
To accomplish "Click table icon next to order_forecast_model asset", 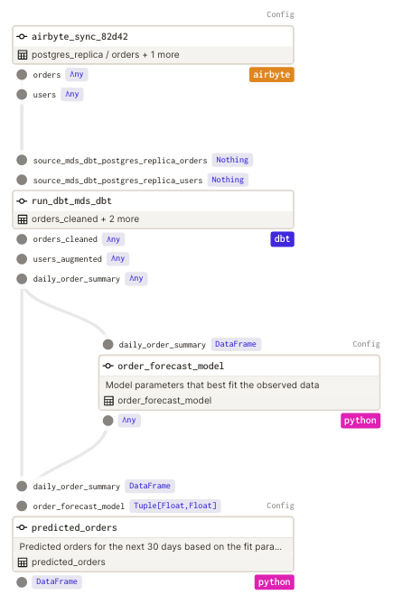I will (108, 401).
